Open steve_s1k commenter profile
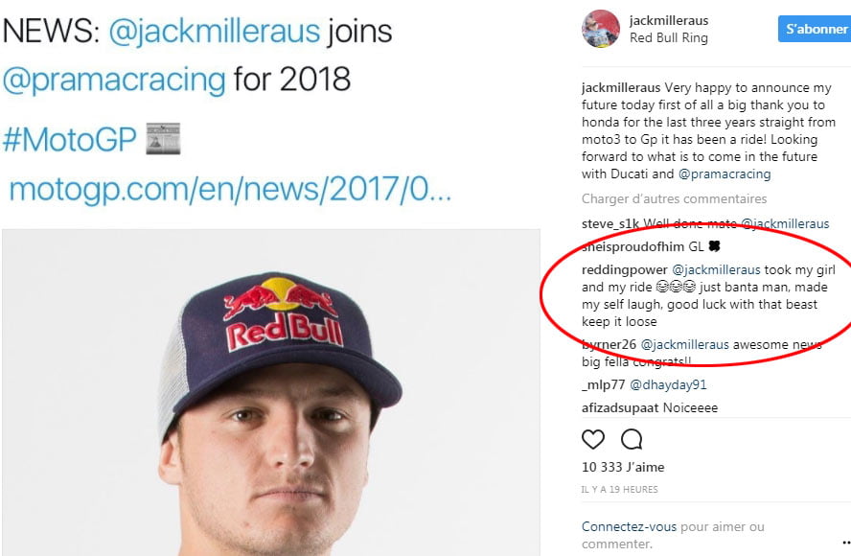Screen dimensions: 851x556 (x=609, y=224)
